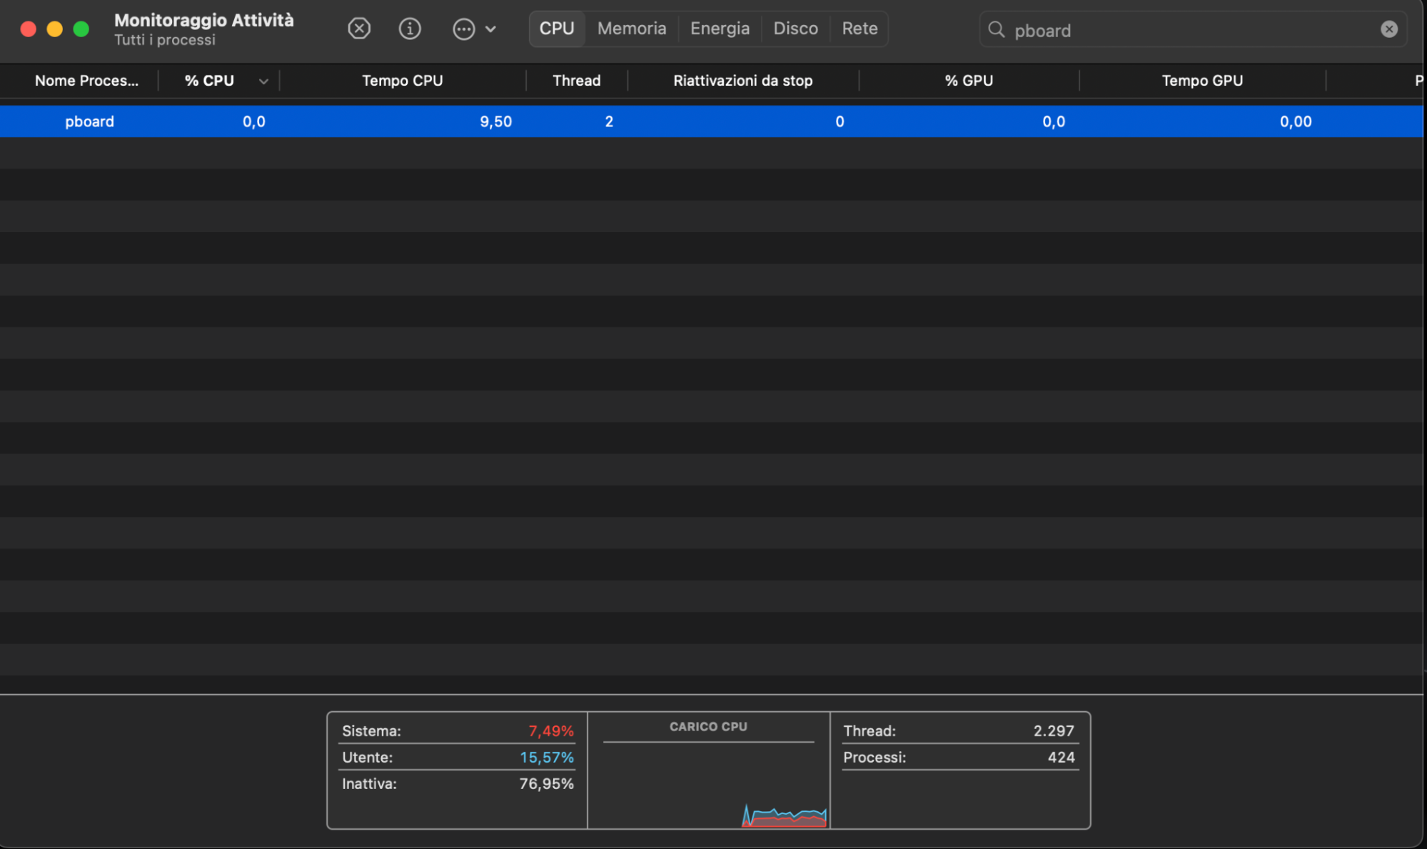This screenshot has width=1427, height=849.
Task: Open the view options chevron next to ellipsis
Action: pyautogui.click(x=490, y=29)
